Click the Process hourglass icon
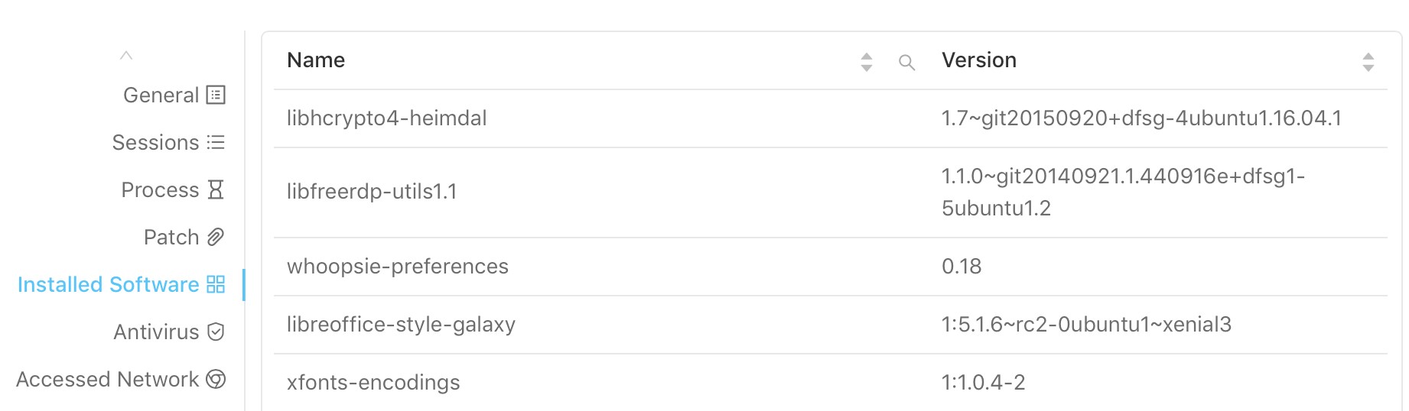 216,189
